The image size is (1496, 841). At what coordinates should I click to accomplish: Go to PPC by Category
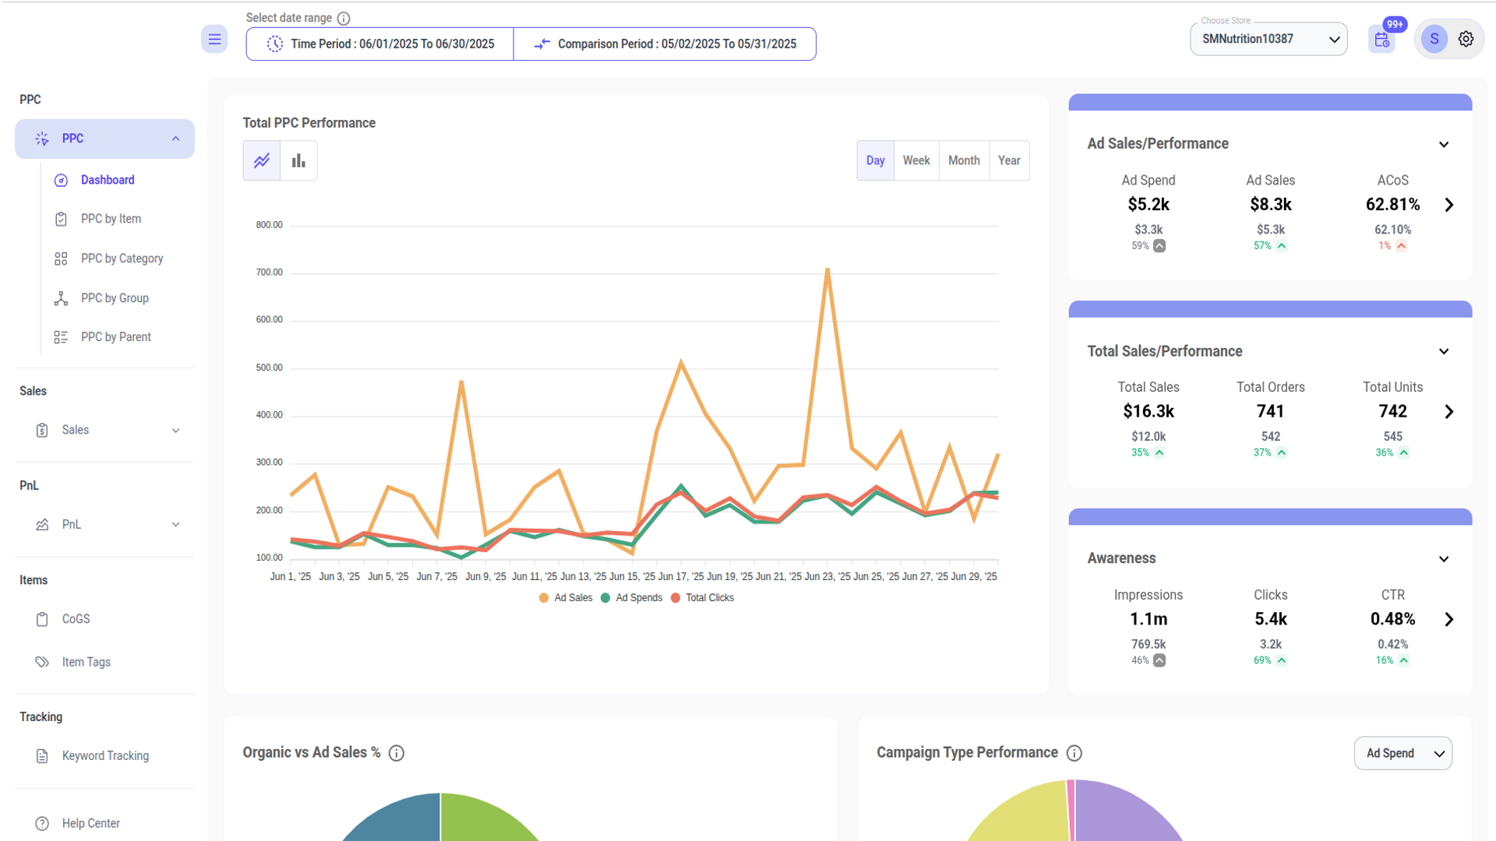pos(122,259)
